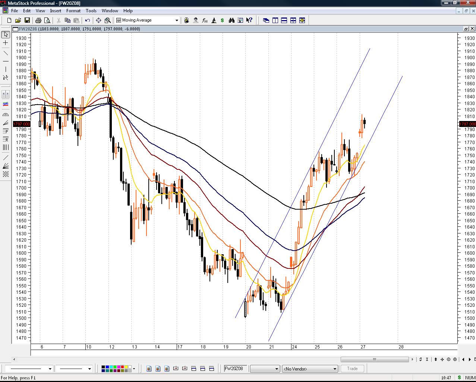Click the green dollar status bar icon

[459, 378]
